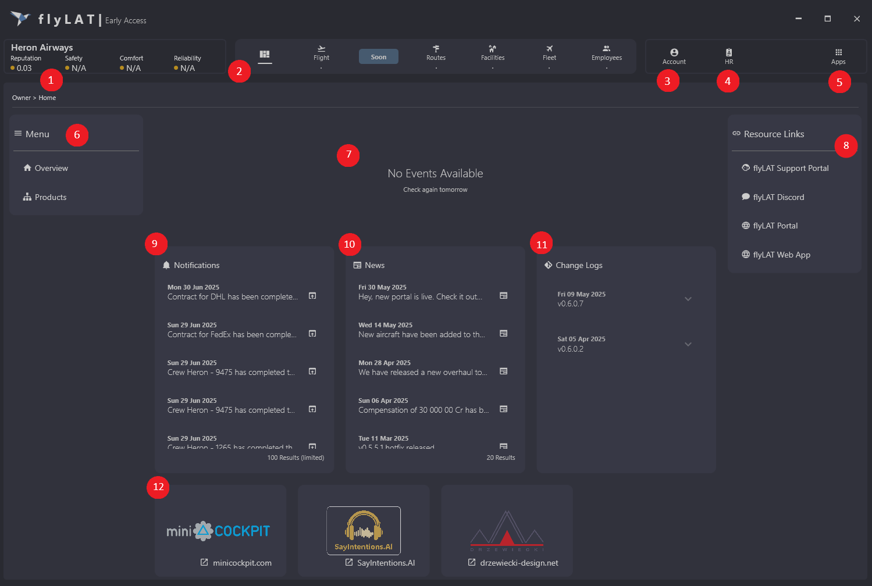Open the flyLAT Support Portal link
The height and width of the screenshot is (586, 872).
791,168
